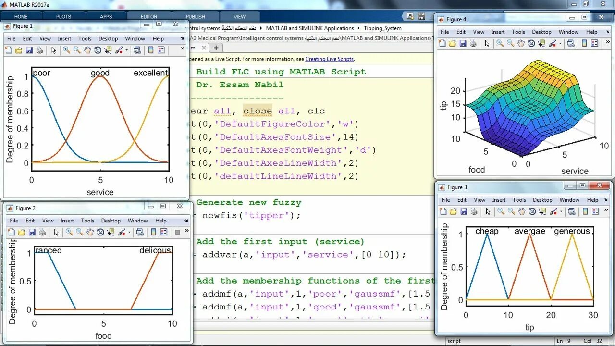
Task: Click the 'good' curve label in Figure 1
Action: pos(100,73)
